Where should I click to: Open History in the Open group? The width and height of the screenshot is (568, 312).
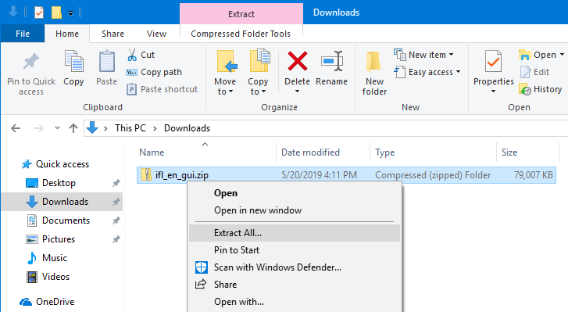point(540,89)
